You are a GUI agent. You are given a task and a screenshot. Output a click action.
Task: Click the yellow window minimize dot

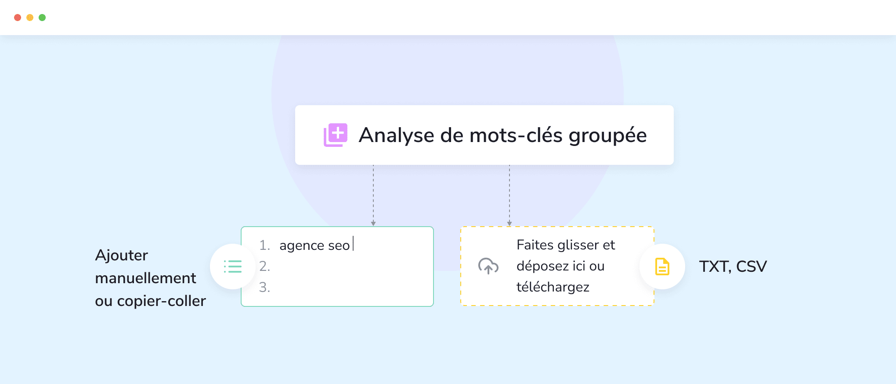pyautogui.click(x=30, y=18)
